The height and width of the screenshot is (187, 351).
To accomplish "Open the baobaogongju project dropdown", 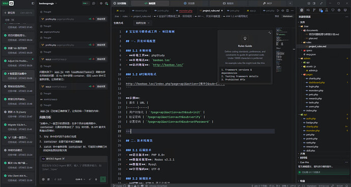I will coord(48,4).
